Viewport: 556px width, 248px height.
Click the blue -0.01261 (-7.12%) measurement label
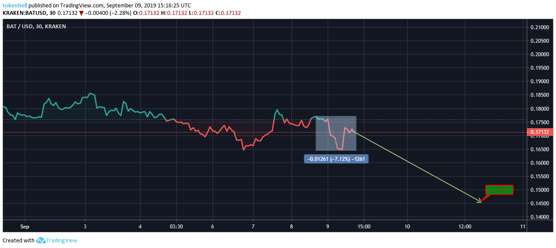[x=336, y=159]
